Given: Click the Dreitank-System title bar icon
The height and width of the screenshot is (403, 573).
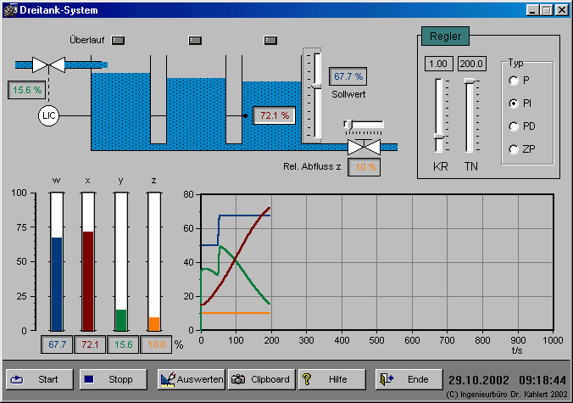Looking at the screenshot, I should click(9, 10).
